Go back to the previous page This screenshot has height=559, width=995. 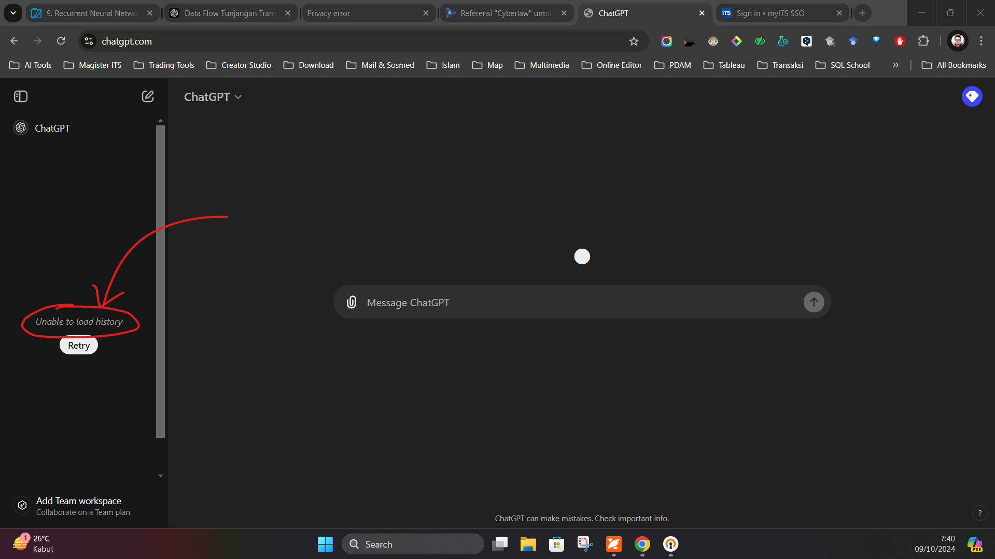14,41
